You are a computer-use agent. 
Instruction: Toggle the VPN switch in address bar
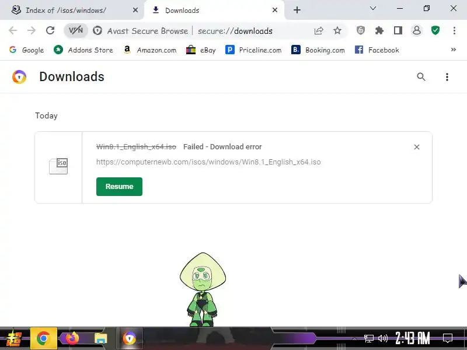tap(76, 30)
